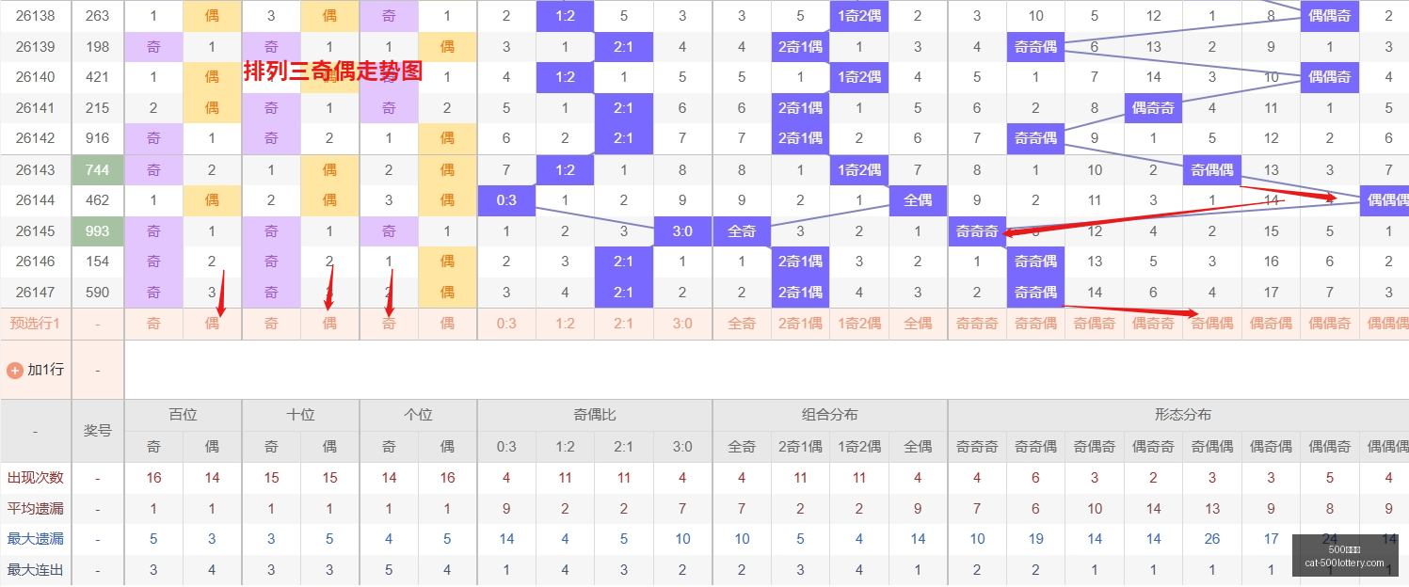Screen dimensions: 1409x587
Task: Choose 偶奇偶 in 预选行1
Action: point(1271,324)
